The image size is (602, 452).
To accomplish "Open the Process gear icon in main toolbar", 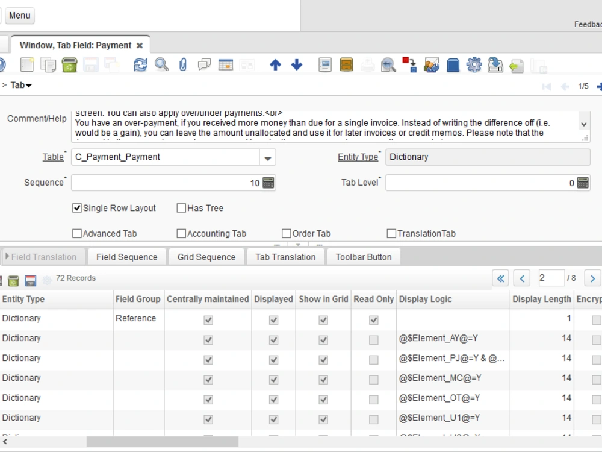I will (x=474, y=64).
